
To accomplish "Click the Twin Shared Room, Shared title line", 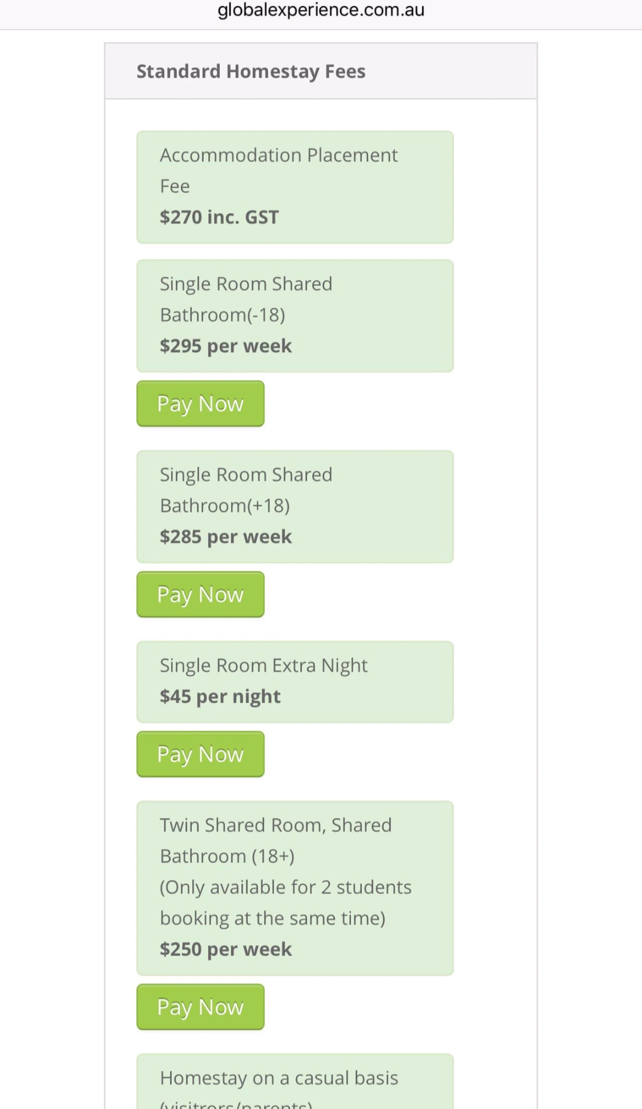I will (x=276, y=825).
